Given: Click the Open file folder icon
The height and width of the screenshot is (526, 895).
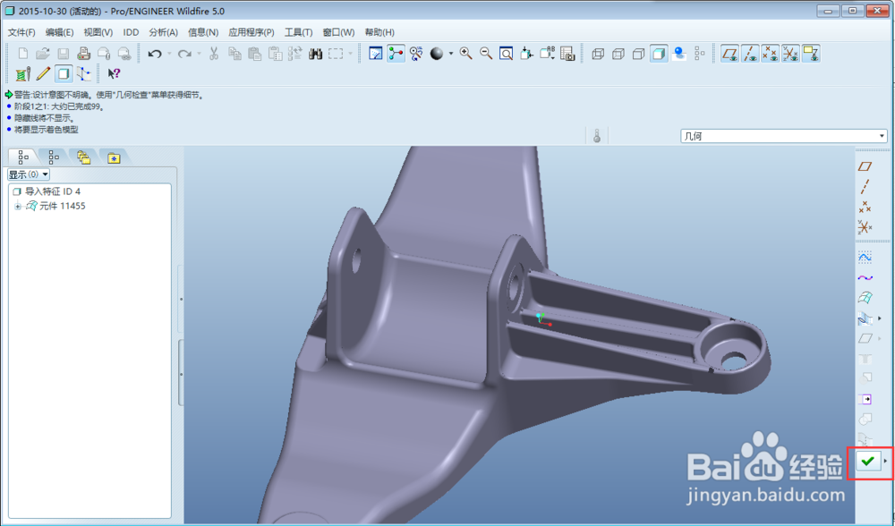Looking at the screenshot, I should point(43,54).
